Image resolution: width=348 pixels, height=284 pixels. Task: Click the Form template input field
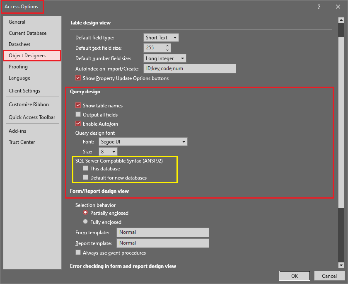(x=162, y=233)
